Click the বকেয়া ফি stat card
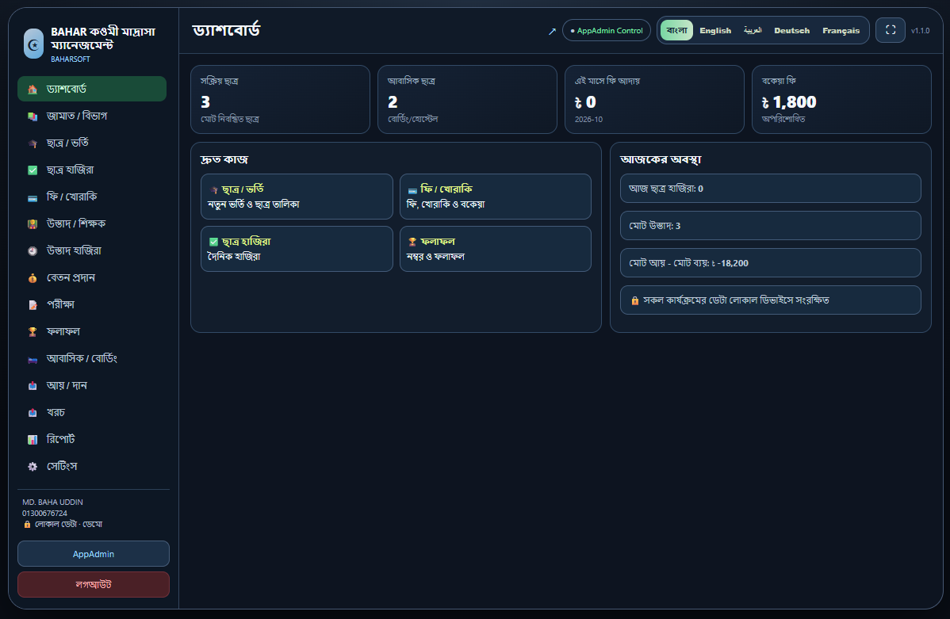The width and height of the screenshot is (950, 619). pyautogui.click(x=841, y=99)
